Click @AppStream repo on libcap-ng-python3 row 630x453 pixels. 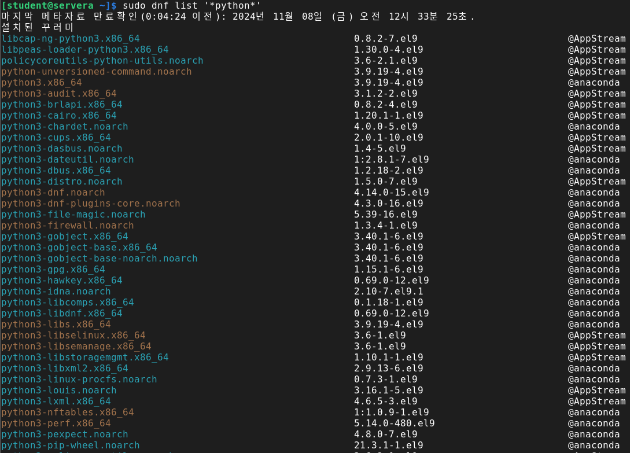point(596,39)
